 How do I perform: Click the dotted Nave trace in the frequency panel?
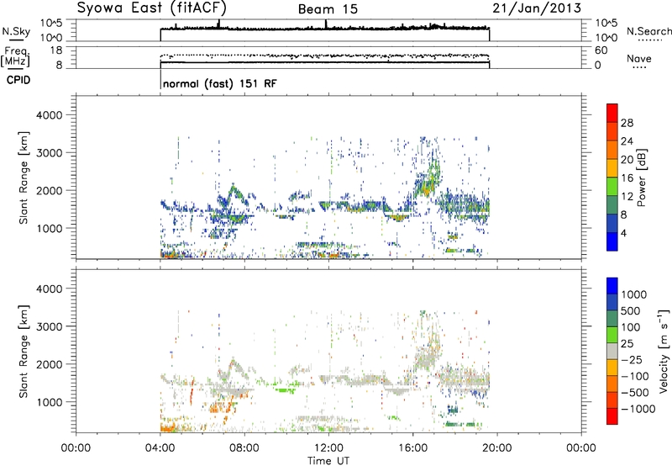click(x=324, y=56)
